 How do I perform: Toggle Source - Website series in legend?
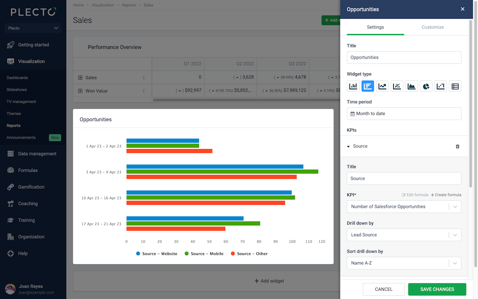click(x=156, y=254)
